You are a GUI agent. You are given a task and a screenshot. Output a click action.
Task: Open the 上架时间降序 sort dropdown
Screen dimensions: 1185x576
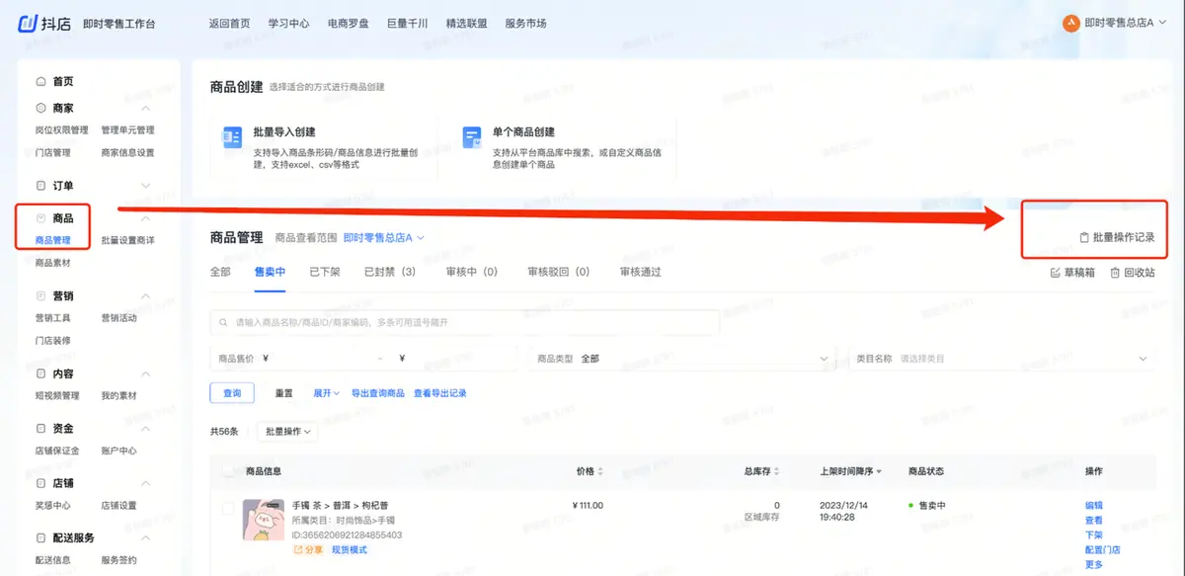coord(851,472)
